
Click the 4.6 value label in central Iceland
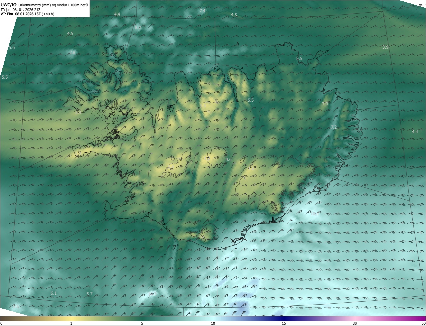[228, 160]
